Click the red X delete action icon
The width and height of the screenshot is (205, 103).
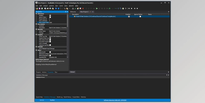coord(83,9)
